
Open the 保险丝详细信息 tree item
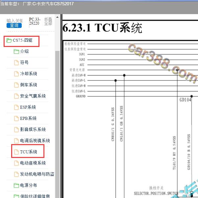35,196
